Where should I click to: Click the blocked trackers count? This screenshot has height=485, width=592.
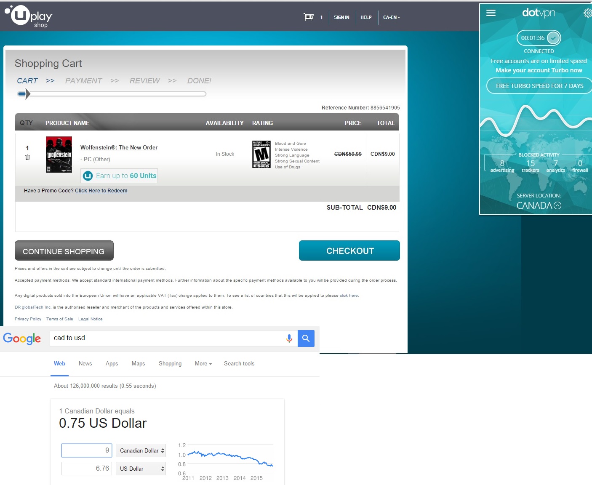[531, 166]
